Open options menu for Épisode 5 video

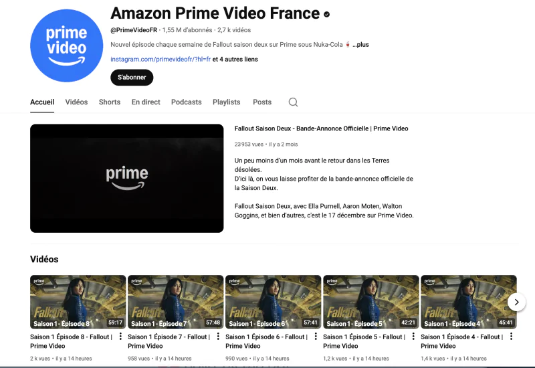pyautogui.click(x=413, y=337)
